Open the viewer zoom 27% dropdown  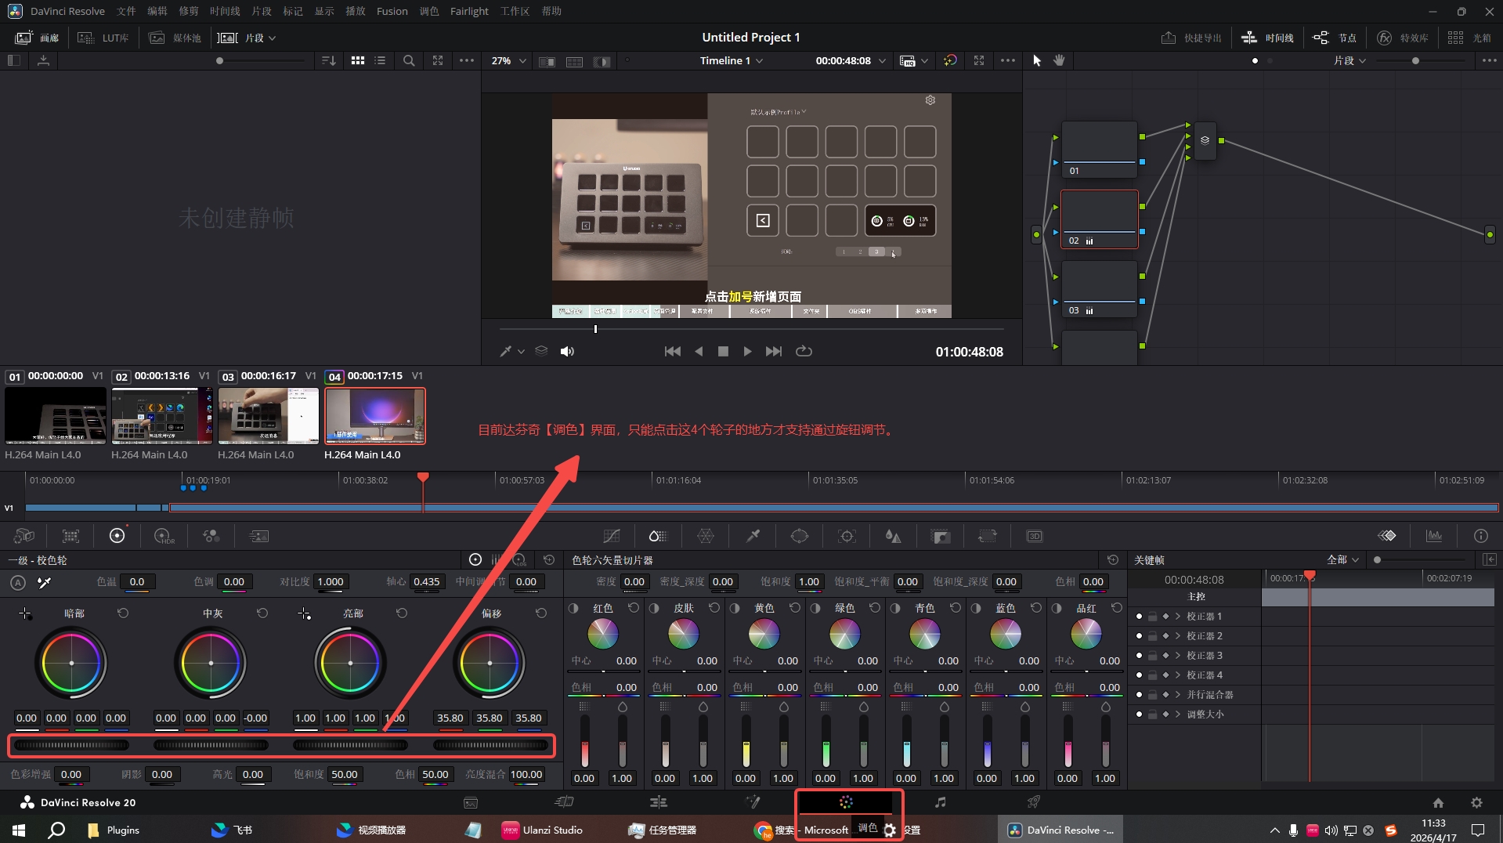point(509,60)
